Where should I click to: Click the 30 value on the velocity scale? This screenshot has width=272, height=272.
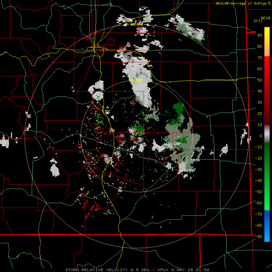[x=260, y=102]
